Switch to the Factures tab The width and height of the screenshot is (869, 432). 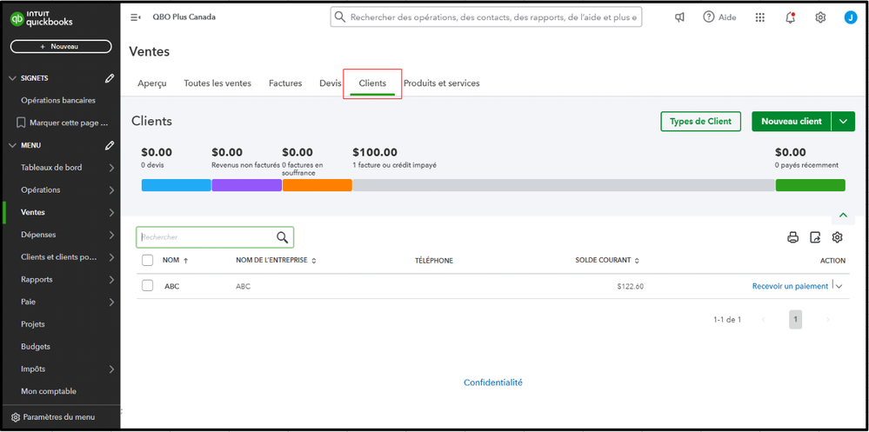click(285, 83)
